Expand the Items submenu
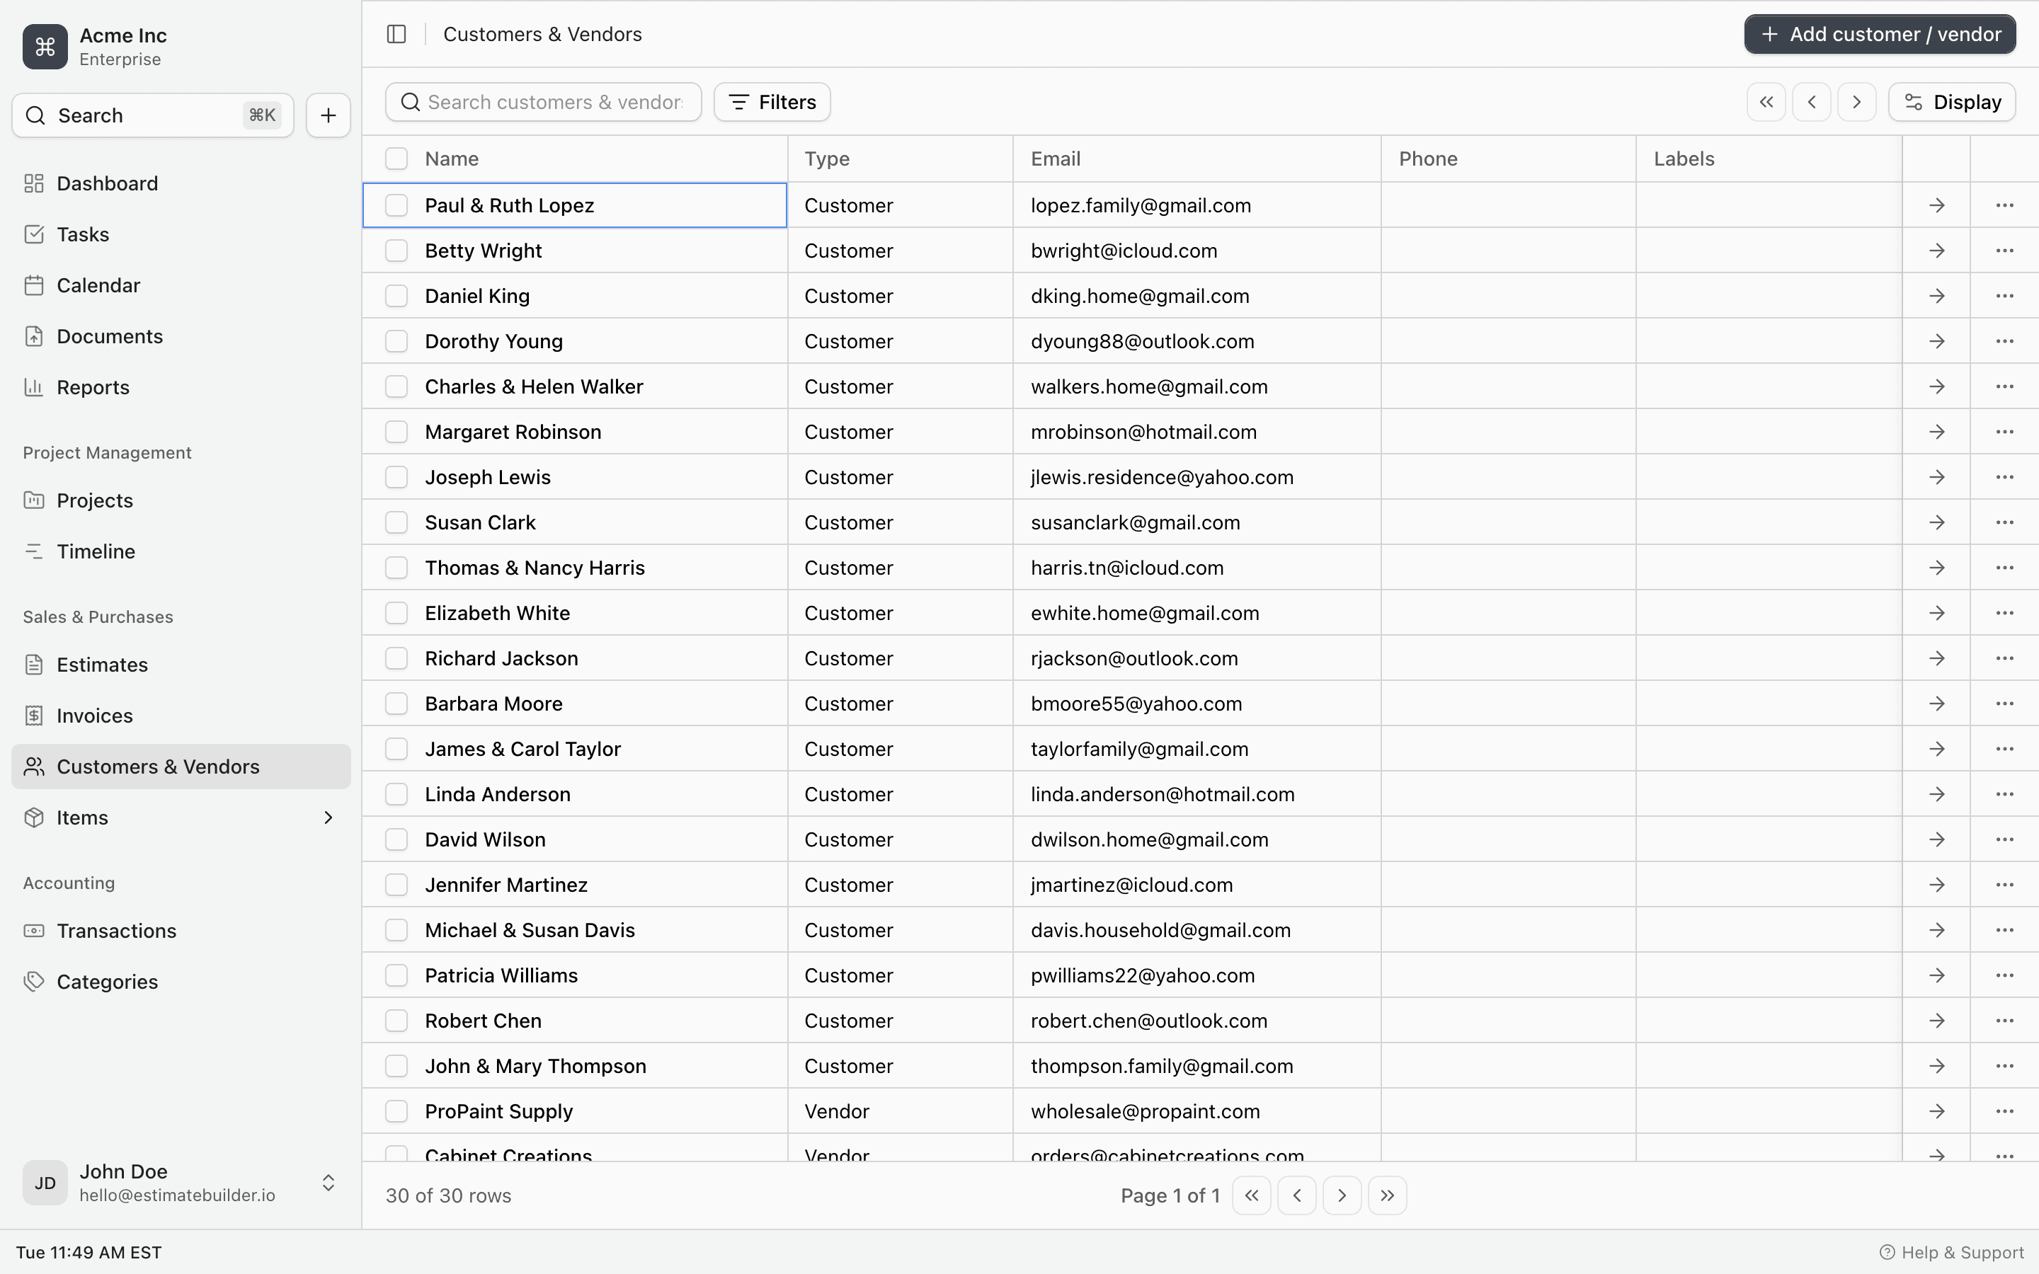Screen dimensions: 2039x1274 click(327, 817)
